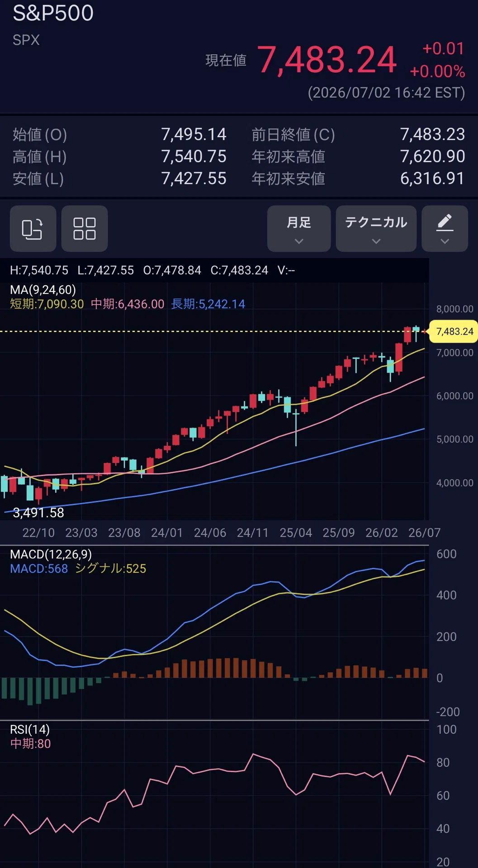478x868 pixels.
Task: Tap the 高値(H) value 7,540.75
Action: pyautogui.click(x=194, y=156)
